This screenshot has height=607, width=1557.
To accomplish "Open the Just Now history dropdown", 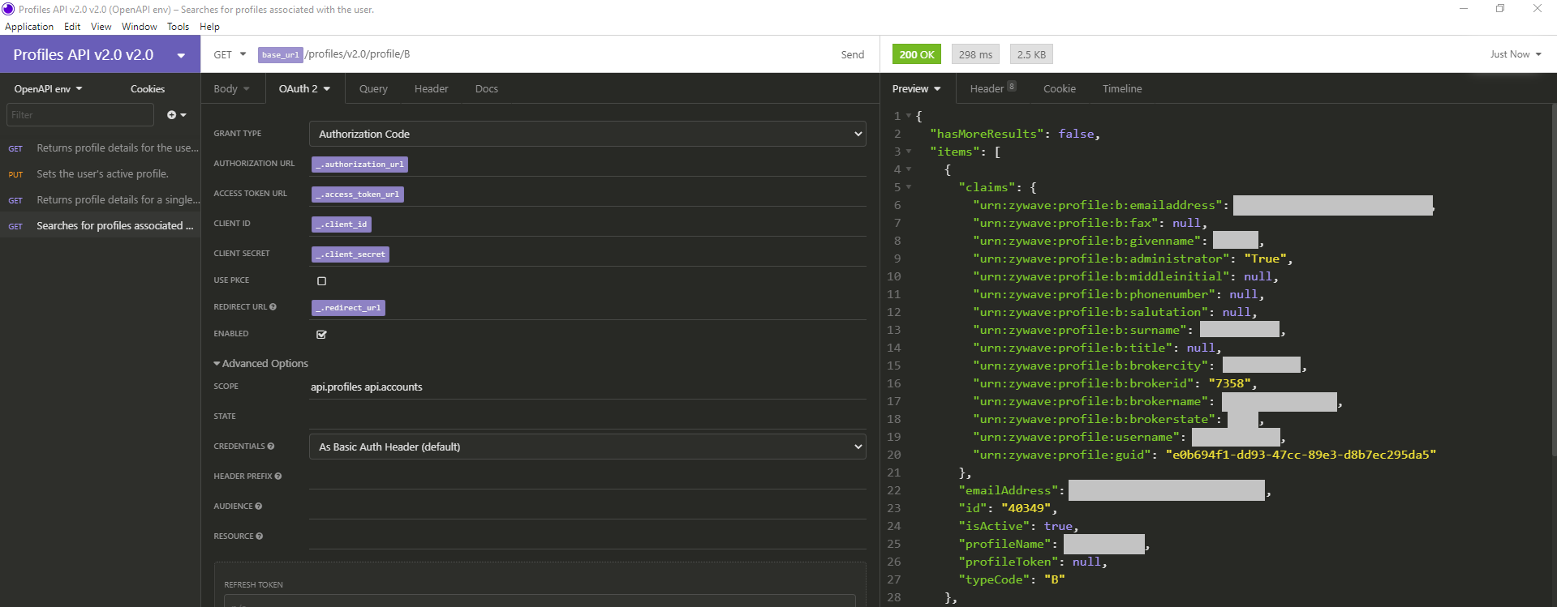I will pos(1516,54).
